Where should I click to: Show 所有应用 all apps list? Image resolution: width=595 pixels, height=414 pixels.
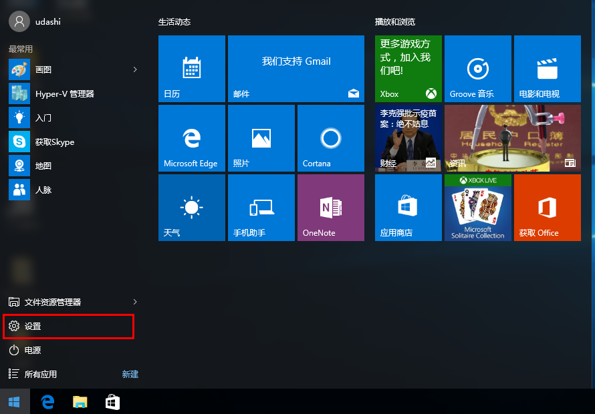pos(33,374)
